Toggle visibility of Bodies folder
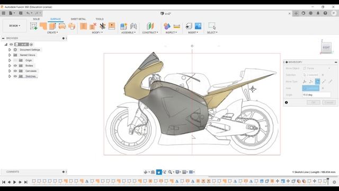The height and width of the screenshot is (191, 339). click(15, 66)
